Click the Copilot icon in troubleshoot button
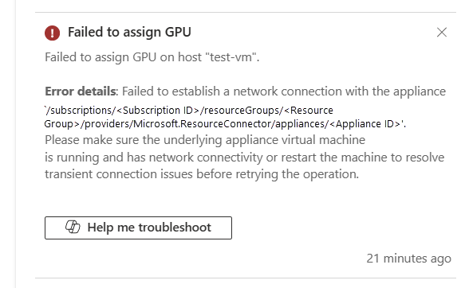 click(x=73, y=227)
